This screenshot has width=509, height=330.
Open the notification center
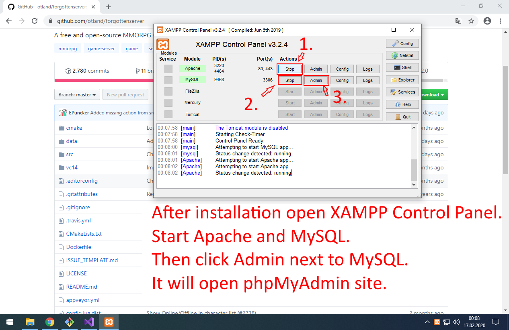pyautogui.click(x=496, y=322)
